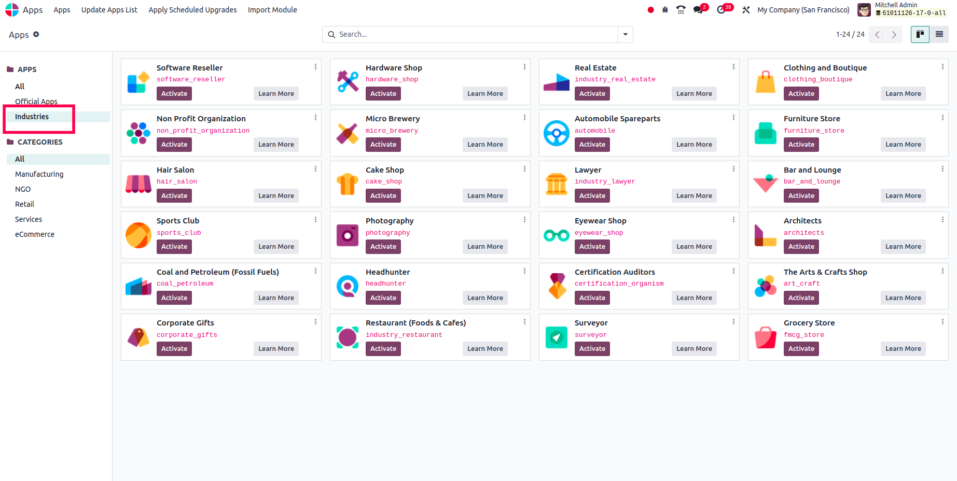
Task: Select Import Module from the top menu
Action: coord(272,9)
